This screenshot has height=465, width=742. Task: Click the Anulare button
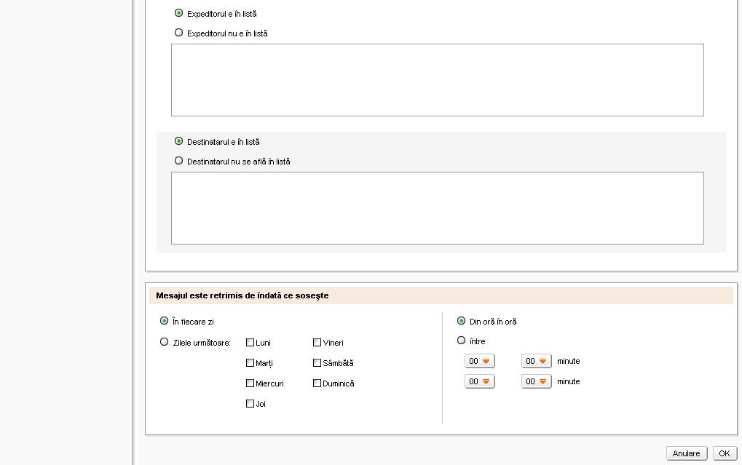686,453
